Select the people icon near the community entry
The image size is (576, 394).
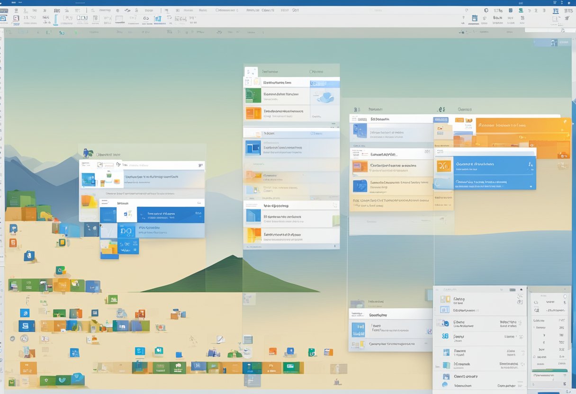446,376
